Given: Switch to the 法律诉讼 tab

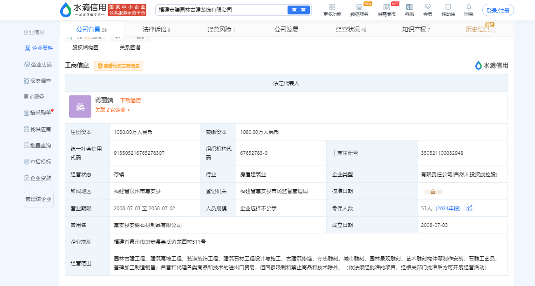Looking at the screenshot, I should (156, 29).
